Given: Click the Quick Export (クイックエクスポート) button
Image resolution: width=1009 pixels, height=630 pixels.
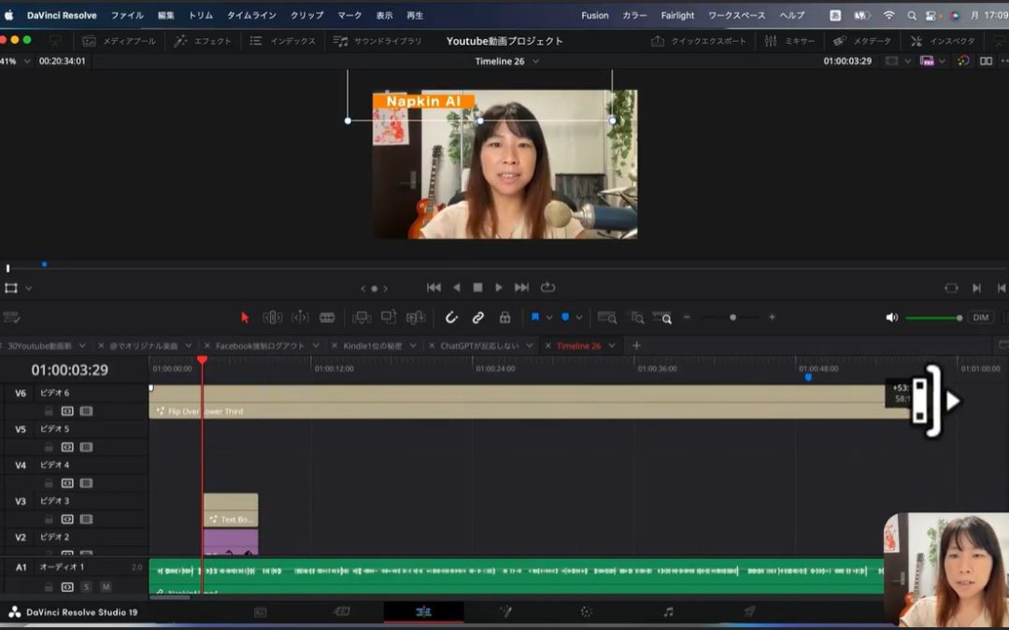Looking at the screenshot, I should [699, 41].
